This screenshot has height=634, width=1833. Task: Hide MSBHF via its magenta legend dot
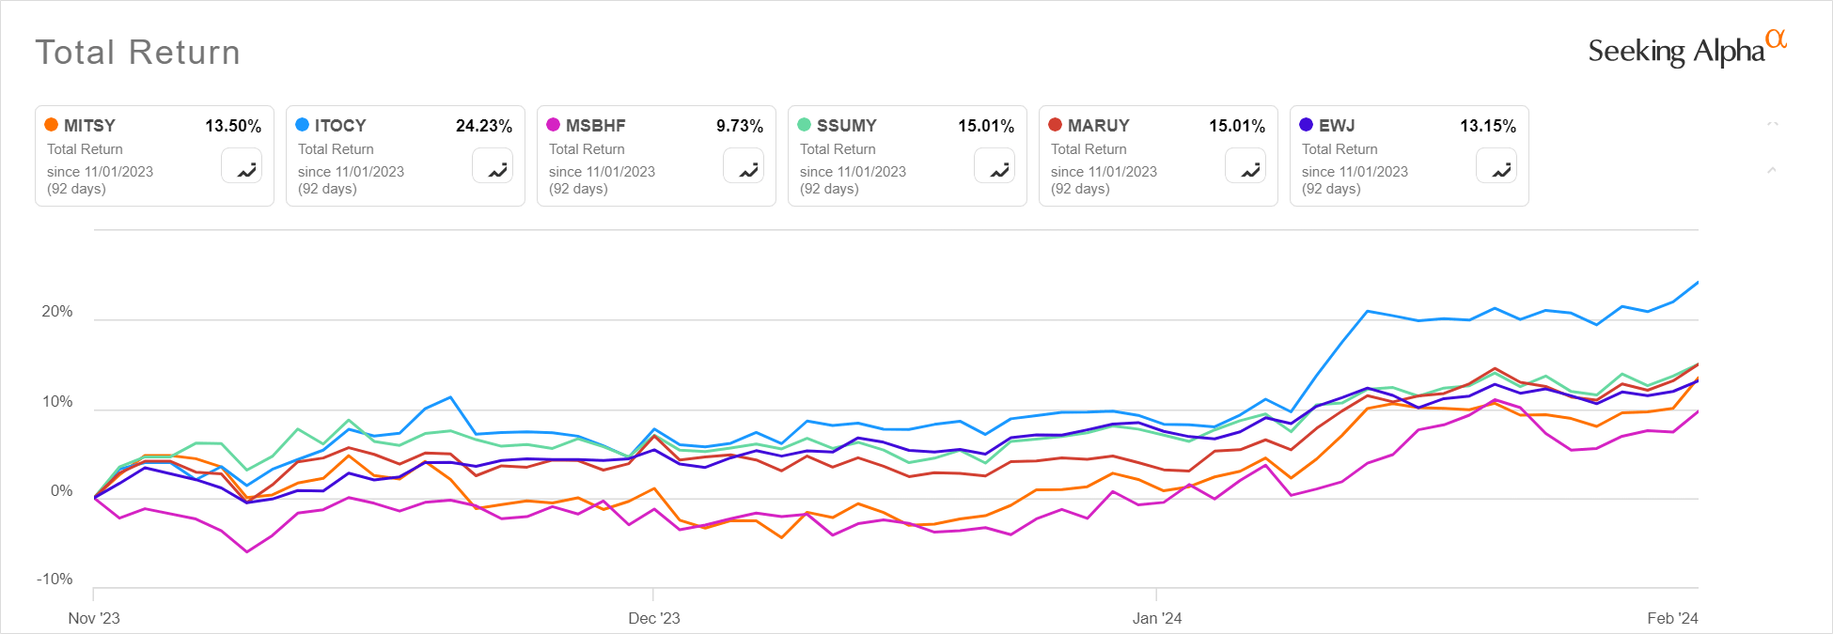click(x=554, y=125)
